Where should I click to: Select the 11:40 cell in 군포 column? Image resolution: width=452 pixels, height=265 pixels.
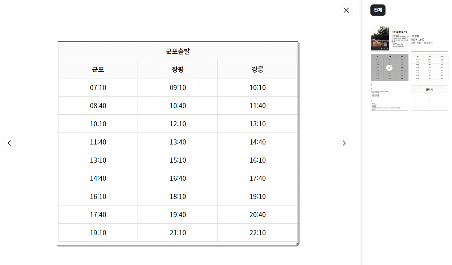tap(98, 142)
